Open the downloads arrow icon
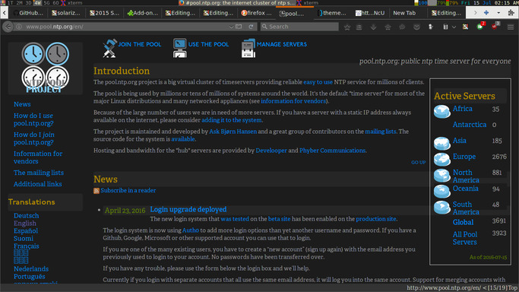519x292 pixels. pyautogui.click(x=373, y=27)
